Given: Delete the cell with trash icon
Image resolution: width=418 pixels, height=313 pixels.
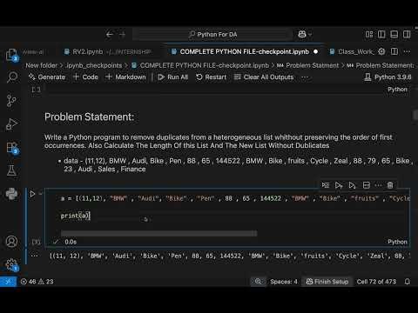Looking at the screenshot, I should (x=390, y=185).
